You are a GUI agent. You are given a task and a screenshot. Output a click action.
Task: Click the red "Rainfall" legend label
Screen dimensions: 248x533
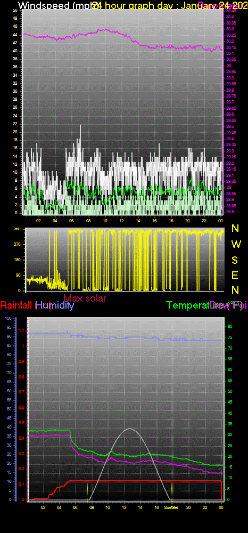point(16,305)
